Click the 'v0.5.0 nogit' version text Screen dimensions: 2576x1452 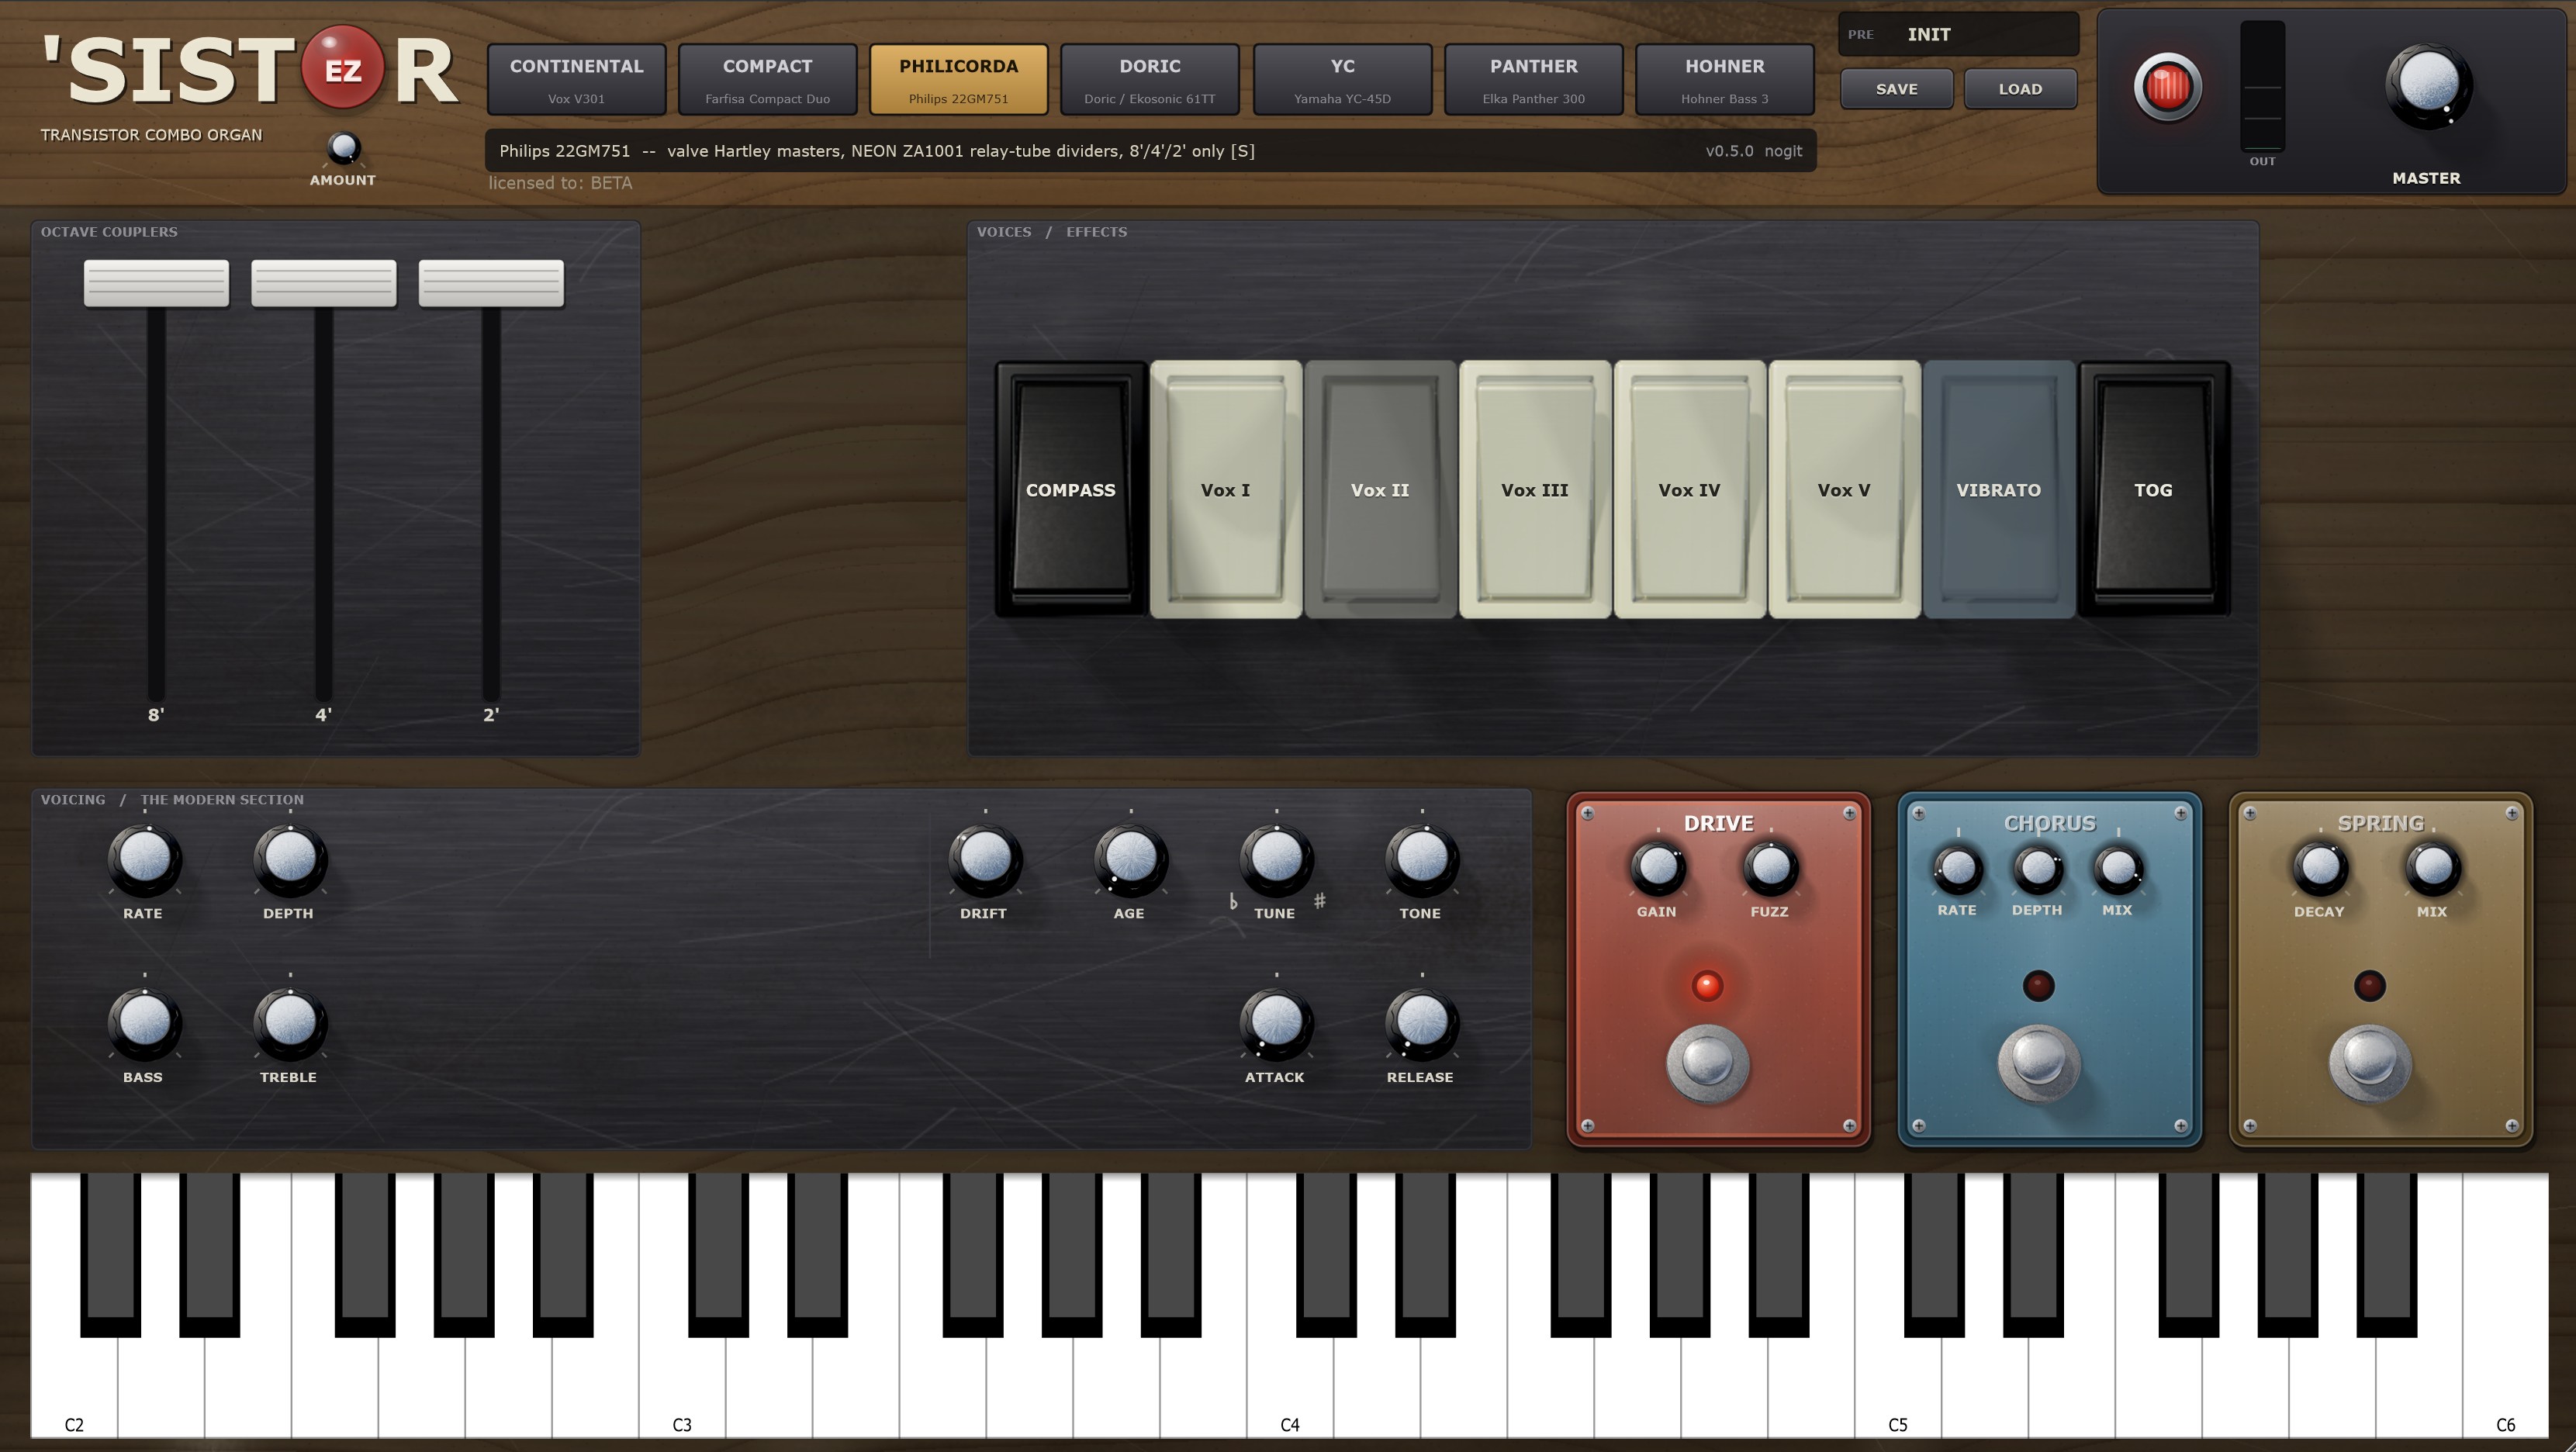1754,151
